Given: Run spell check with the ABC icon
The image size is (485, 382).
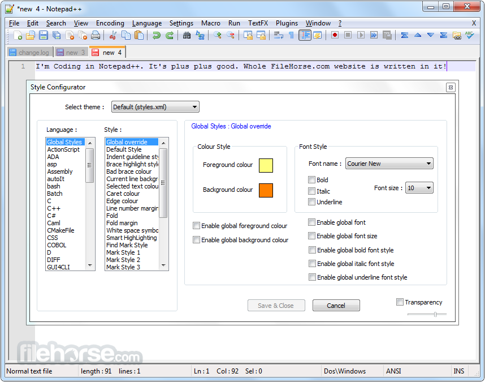Looking at the screenshot, I should 470,35.
